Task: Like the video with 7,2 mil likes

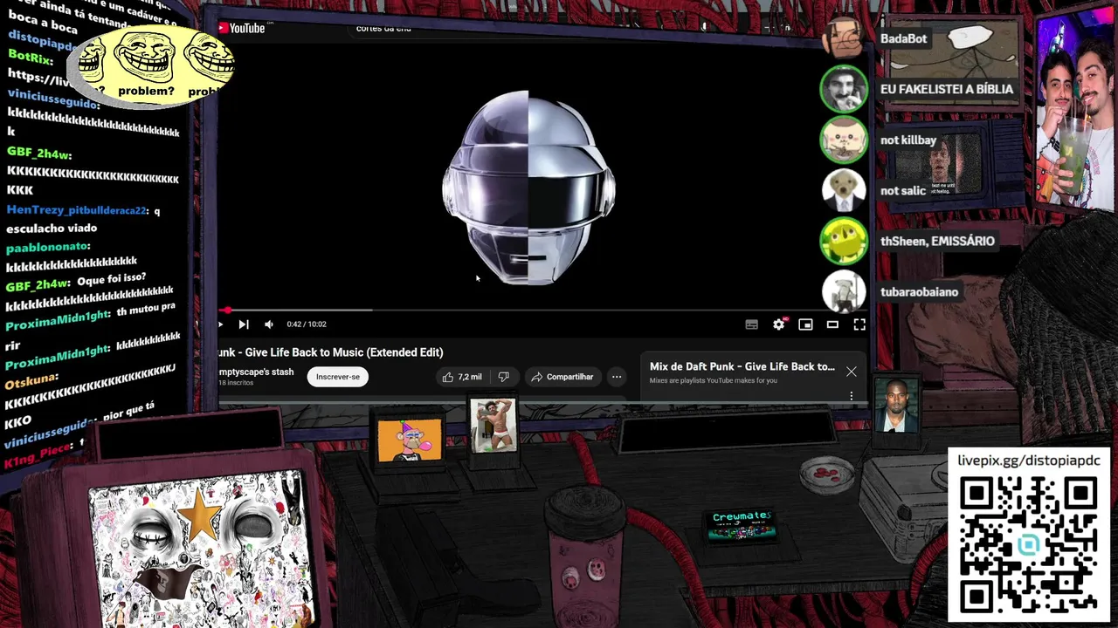Action: click(462, 377)
